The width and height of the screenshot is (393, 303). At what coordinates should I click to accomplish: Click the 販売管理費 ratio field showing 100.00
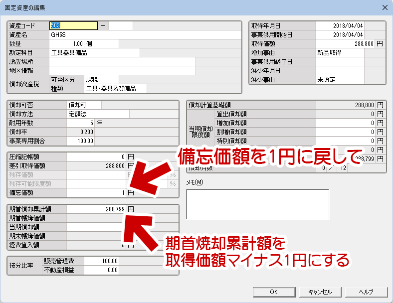(x=101, y=261)
